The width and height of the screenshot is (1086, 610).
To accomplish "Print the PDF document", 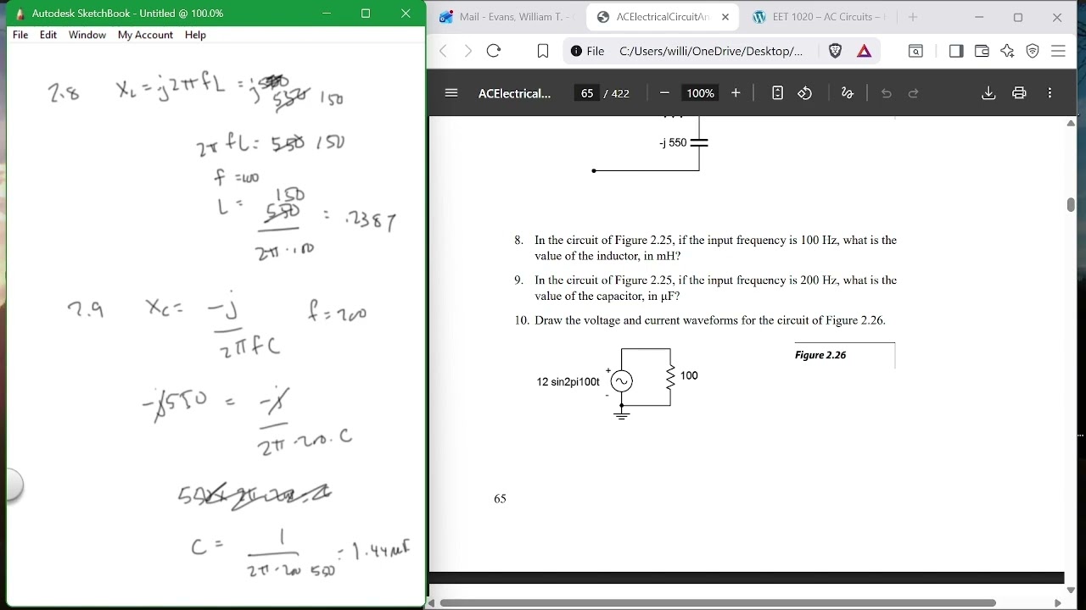I will (1019, 93).
